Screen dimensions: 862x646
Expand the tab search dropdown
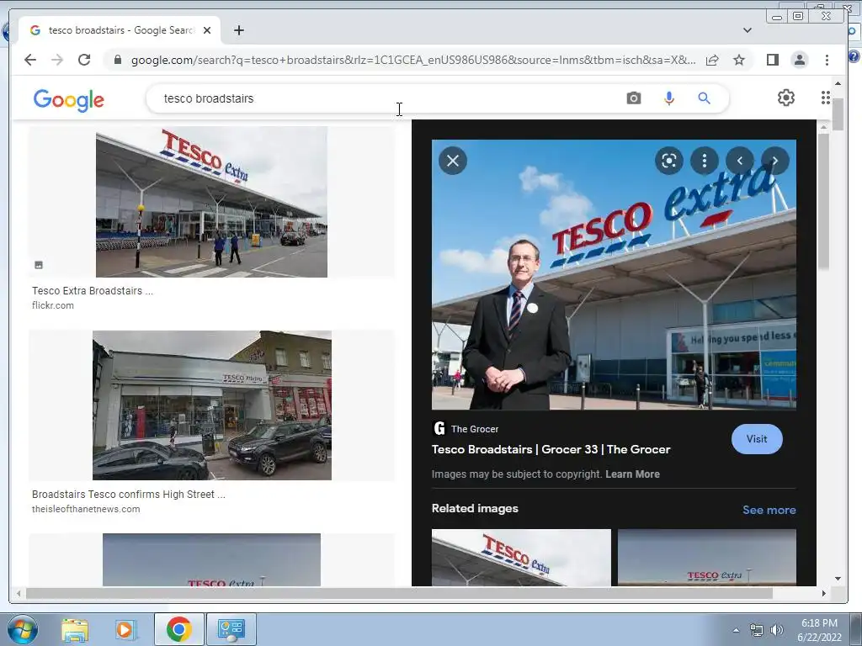pyautogui.click(x=748, y=30)
